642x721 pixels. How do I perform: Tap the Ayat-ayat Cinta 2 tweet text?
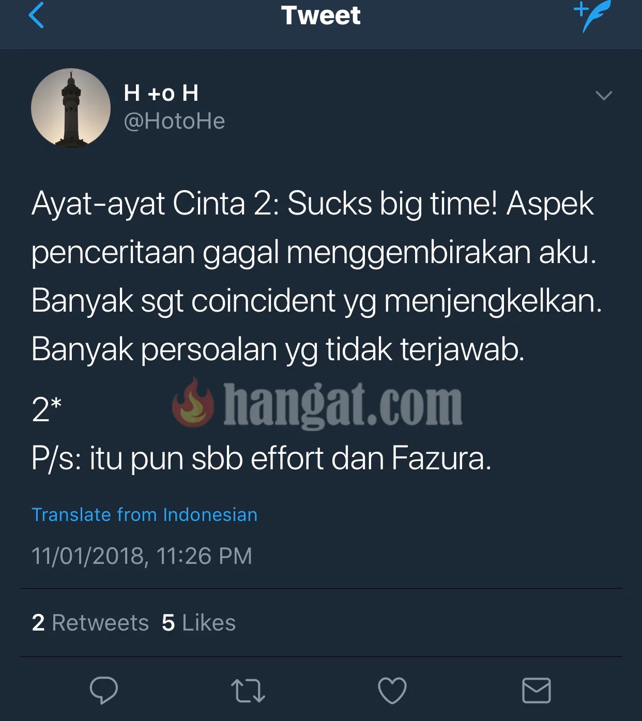click(317, 277)
